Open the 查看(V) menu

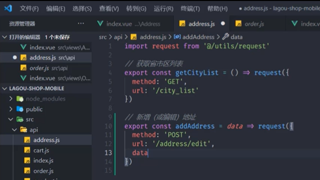click(x=109, y=8)
